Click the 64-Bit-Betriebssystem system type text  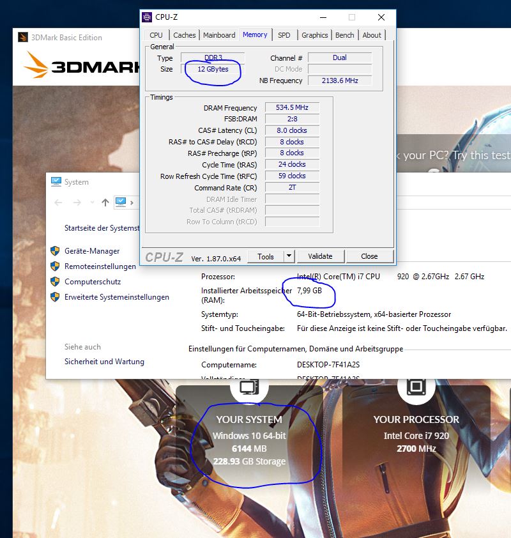(374, 314)
